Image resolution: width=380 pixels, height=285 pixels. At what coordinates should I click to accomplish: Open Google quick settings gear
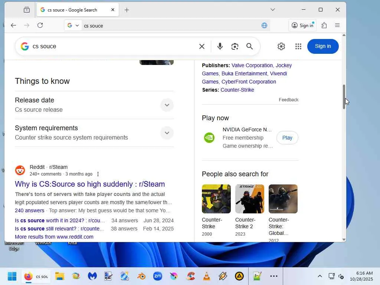pos(281,46)
